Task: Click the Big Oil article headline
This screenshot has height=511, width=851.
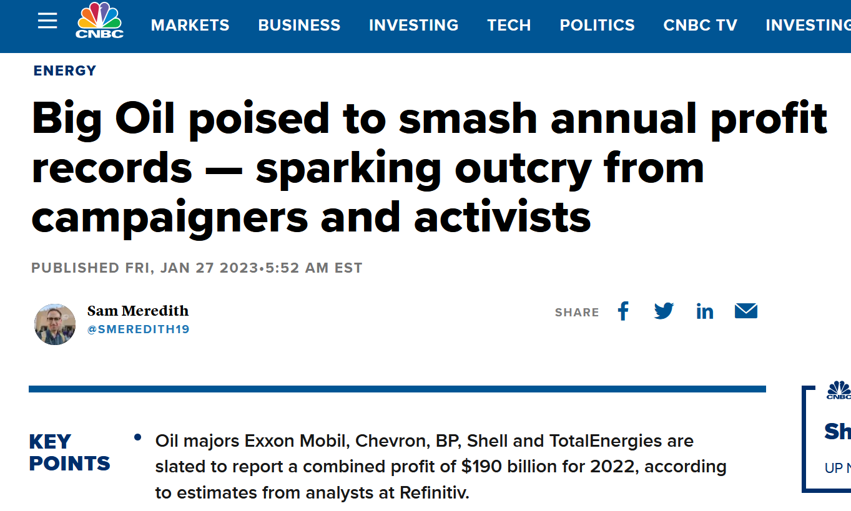Action: (x=430, y=168)
